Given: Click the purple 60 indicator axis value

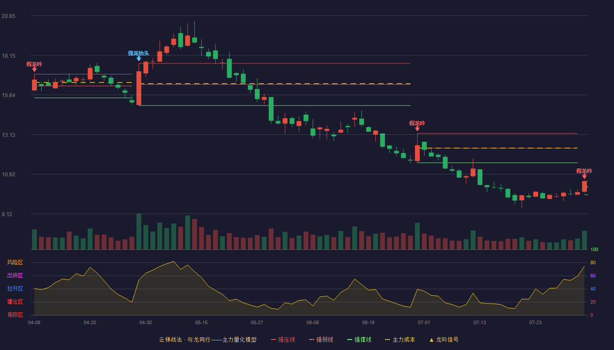Looking at the screenshot, I should tap(593, 276).
